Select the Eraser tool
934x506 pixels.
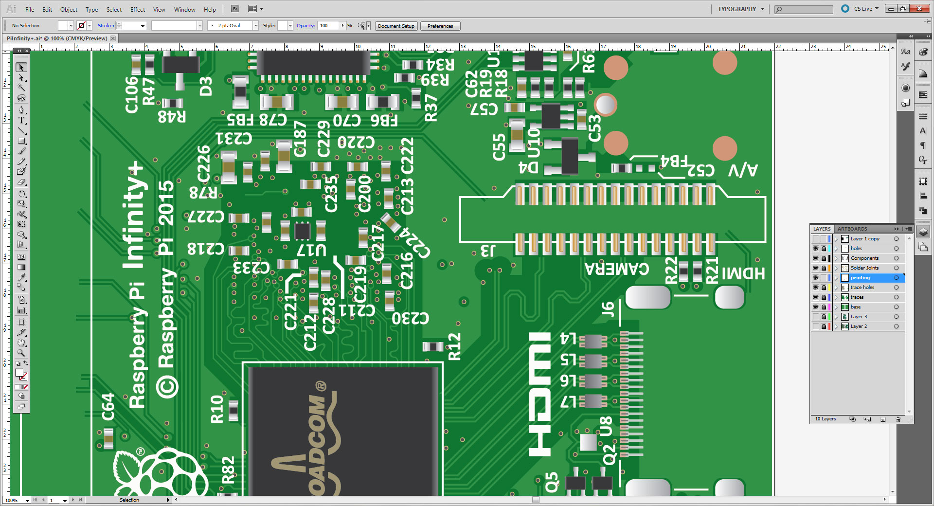[21, 182]
